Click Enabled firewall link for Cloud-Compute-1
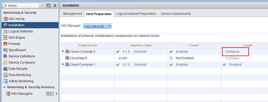268x102 pixels. (x=182, y=64)
